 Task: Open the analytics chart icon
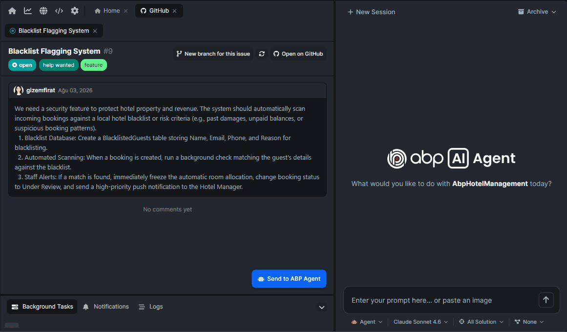point(28,11)
